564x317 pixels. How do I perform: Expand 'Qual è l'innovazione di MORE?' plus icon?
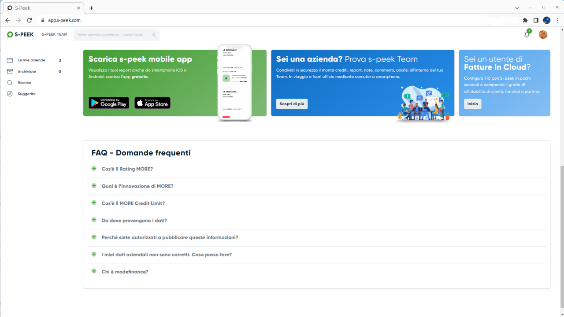tap(94, 186)
